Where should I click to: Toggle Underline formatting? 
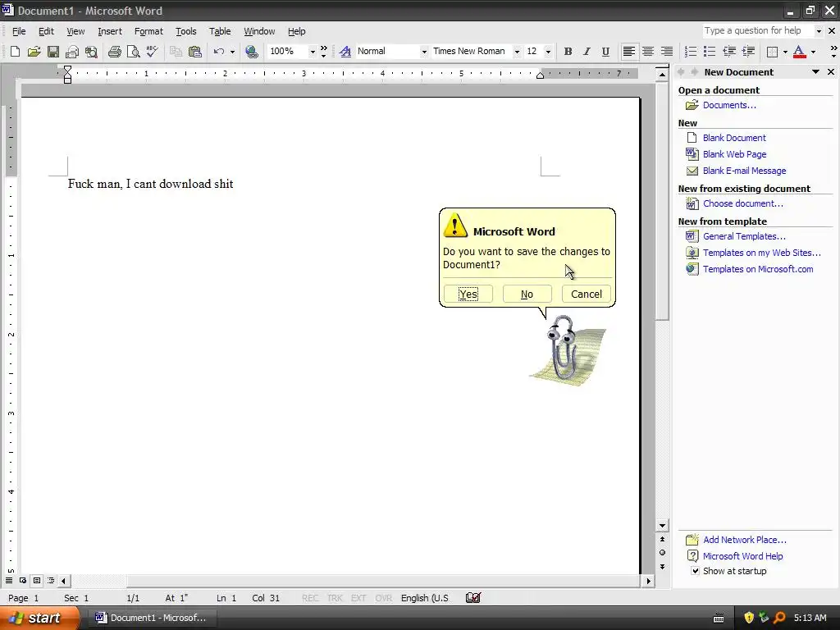coord(605,52)
